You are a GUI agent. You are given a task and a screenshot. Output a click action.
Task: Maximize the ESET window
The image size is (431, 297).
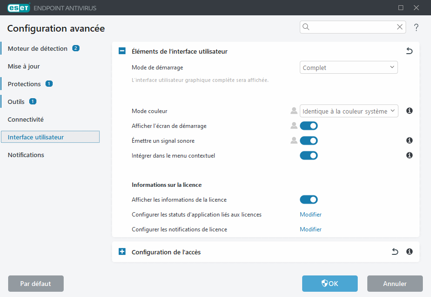coord(401,8)
